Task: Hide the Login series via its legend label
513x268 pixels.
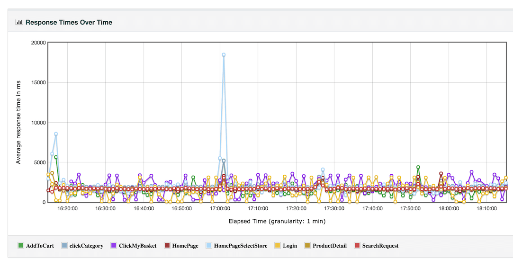Action: [289, 246]
